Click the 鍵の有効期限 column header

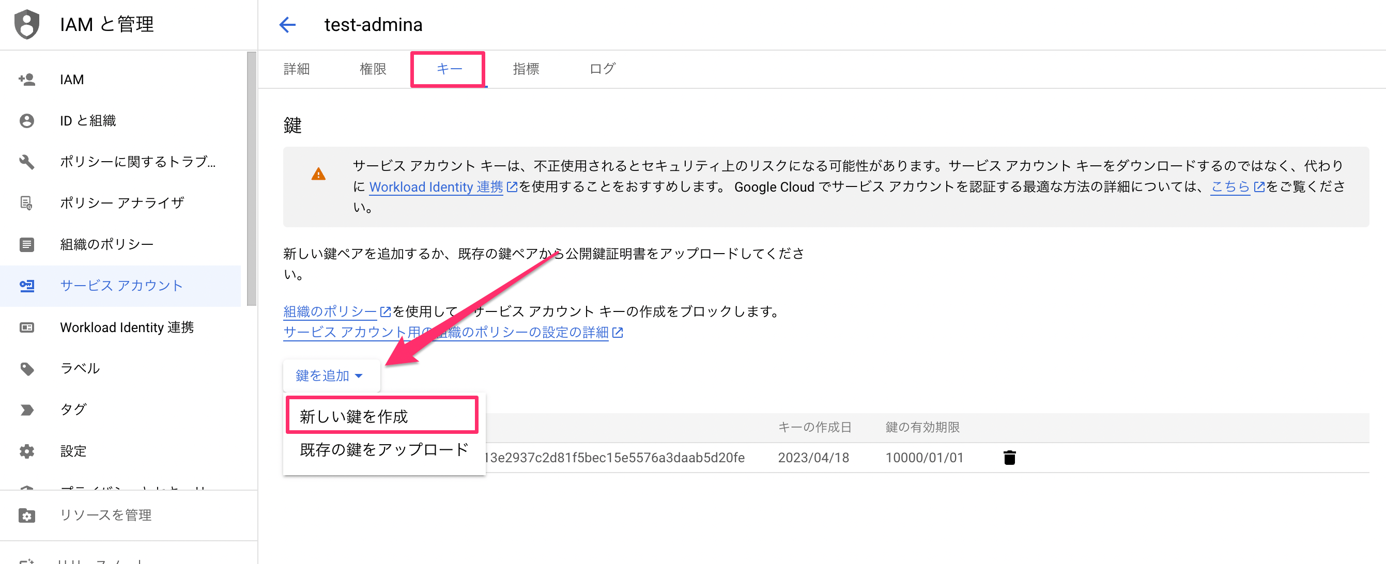[922, 428]
